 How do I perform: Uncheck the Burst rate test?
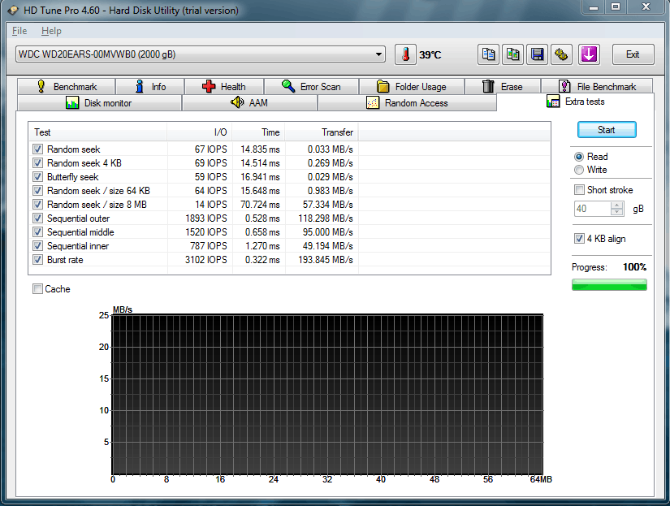click(x=37, y=260)
